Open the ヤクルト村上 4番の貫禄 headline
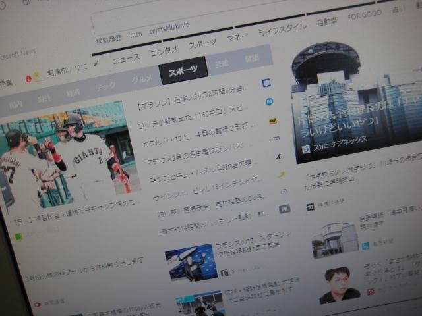This screenshot has height=316, width=422. pos(198,135)
